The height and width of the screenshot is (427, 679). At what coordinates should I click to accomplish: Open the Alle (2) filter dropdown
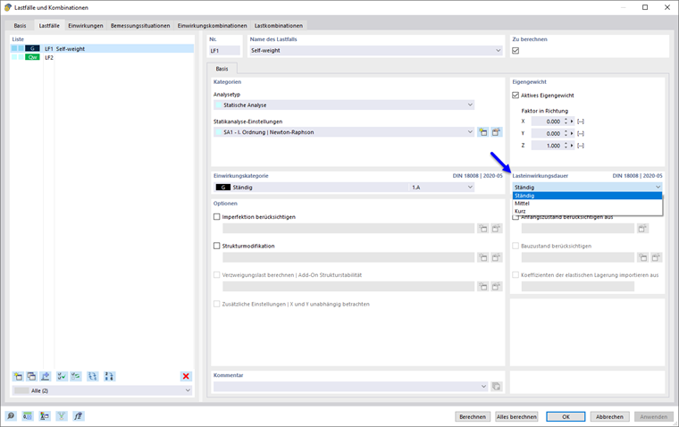point(188,390)
